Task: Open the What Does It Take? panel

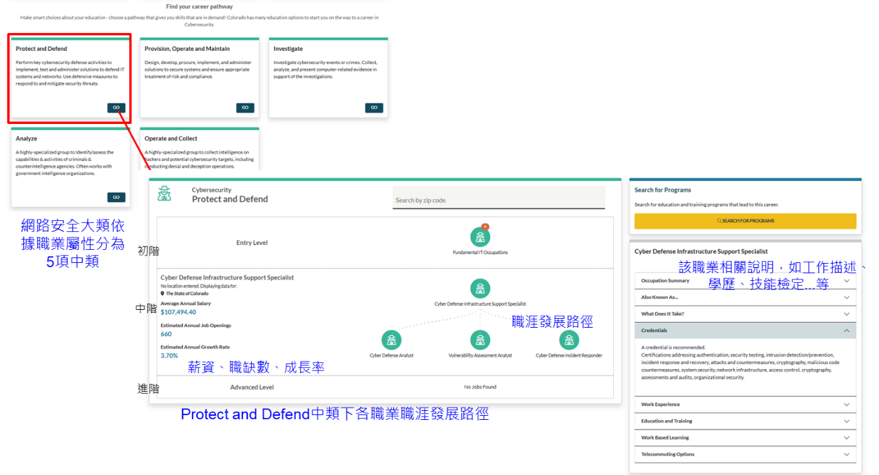Action: click(x=745, y=313)
